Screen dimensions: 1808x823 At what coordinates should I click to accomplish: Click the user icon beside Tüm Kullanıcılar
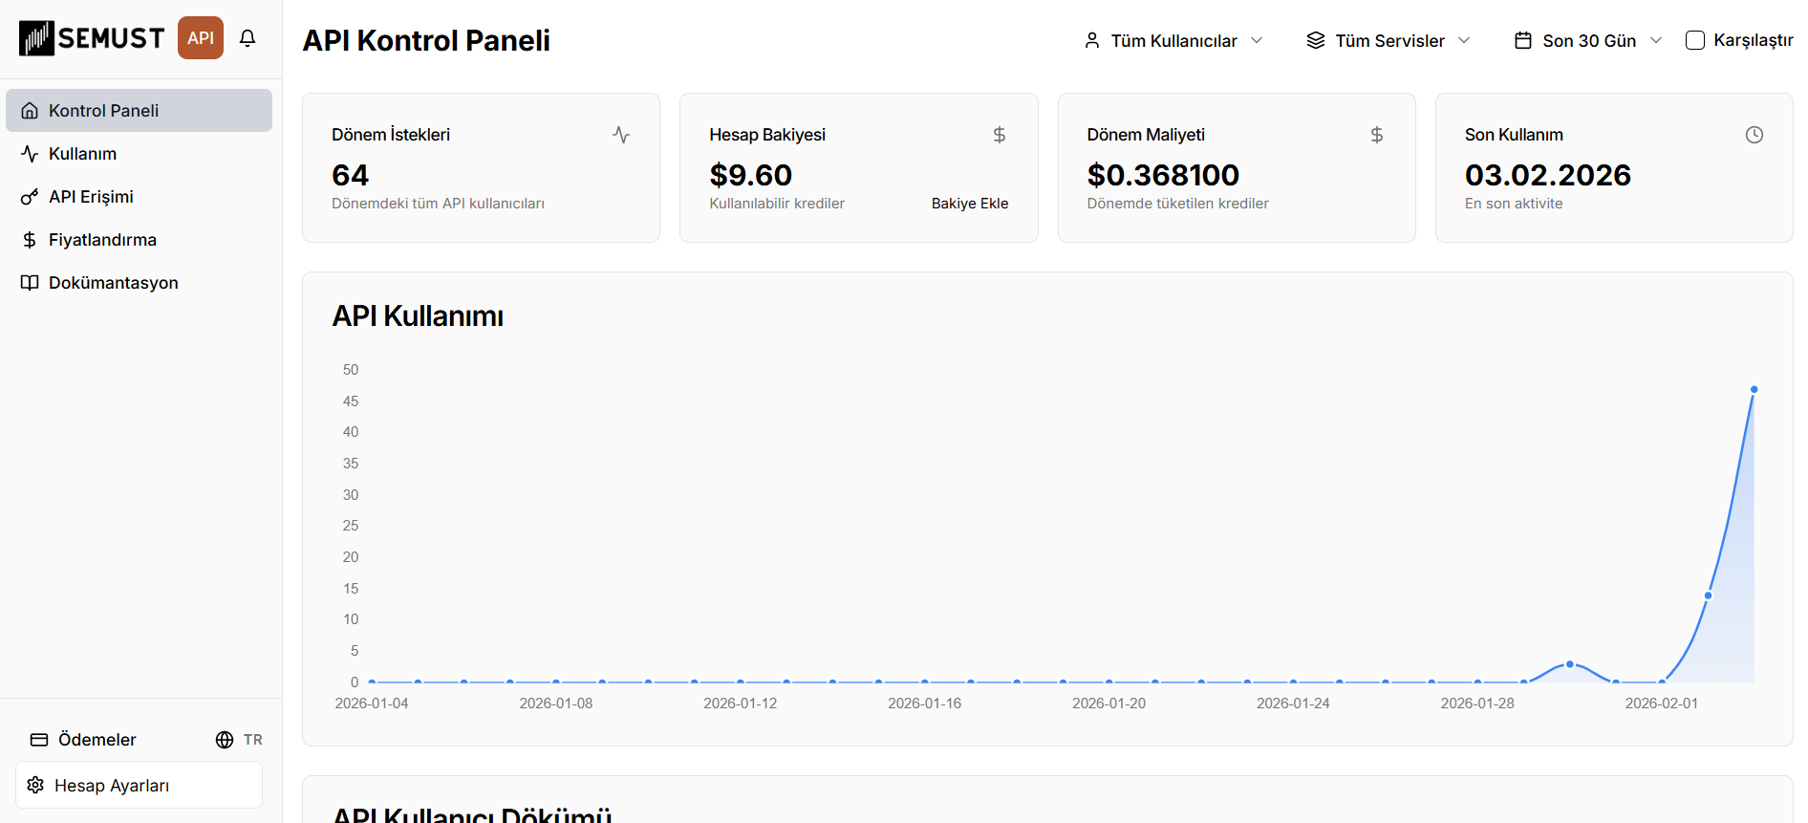pos(1092,41)
